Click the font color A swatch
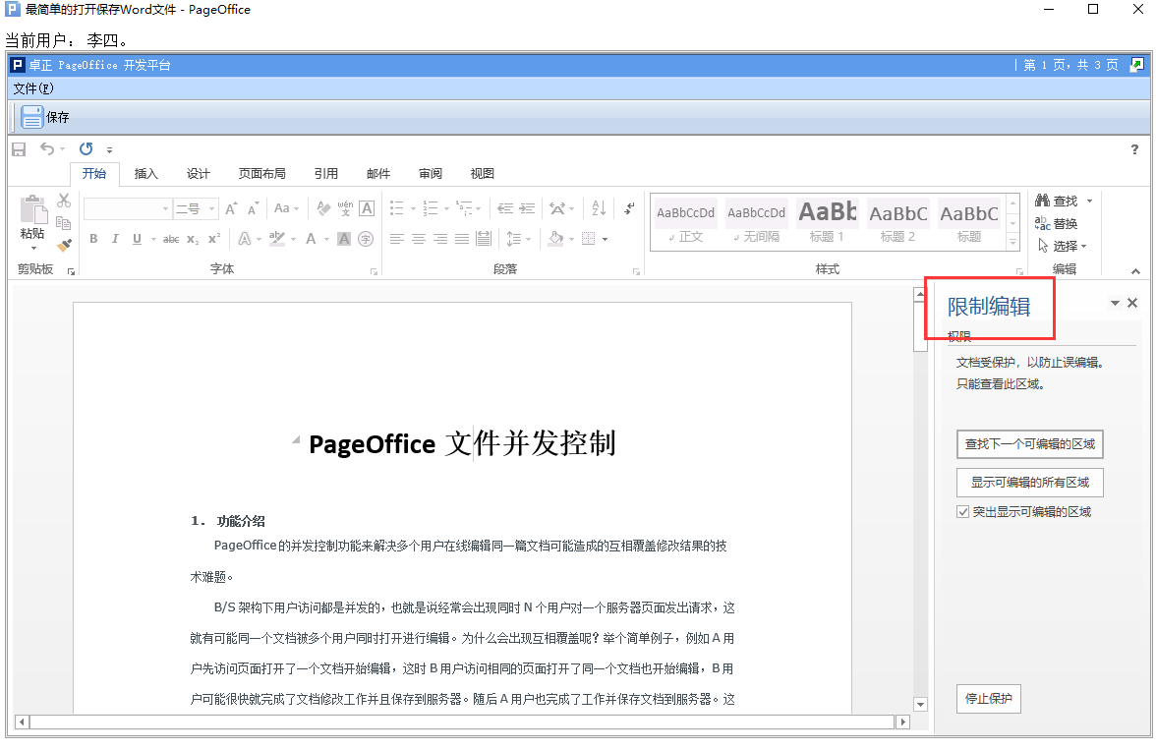Screen dimensions: 1156x750 pyautogui.click(x=311, y=239)
